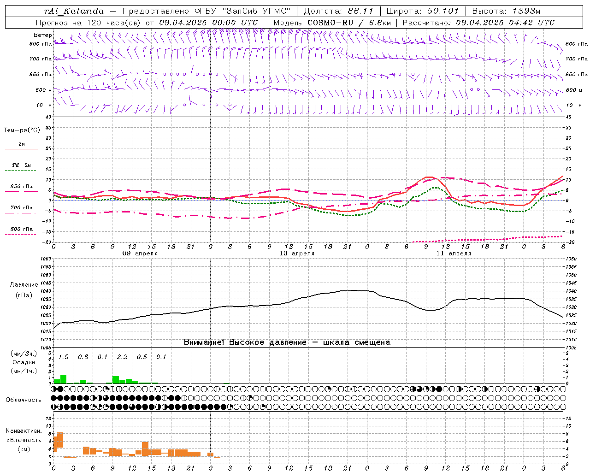Click the Модель COSMO-RU / 6.6км label
This screenshot has height=472, width=590.
(x=332, y=23)
